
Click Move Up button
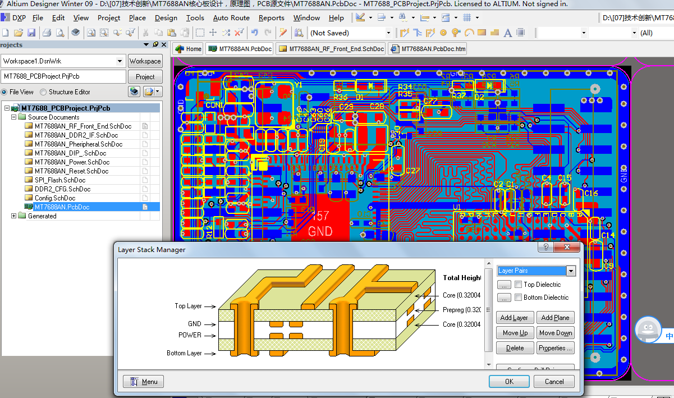click(514, 333)
